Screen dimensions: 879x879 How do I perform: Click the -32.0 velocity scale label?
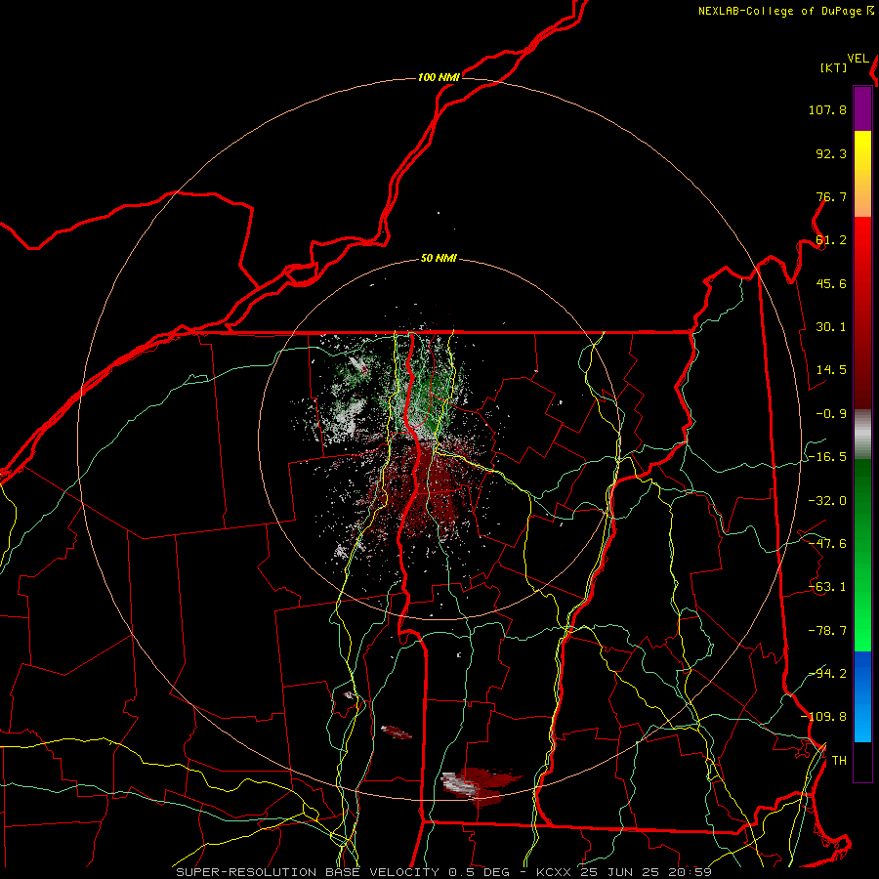pyautogui.click(x=827, y=501)
